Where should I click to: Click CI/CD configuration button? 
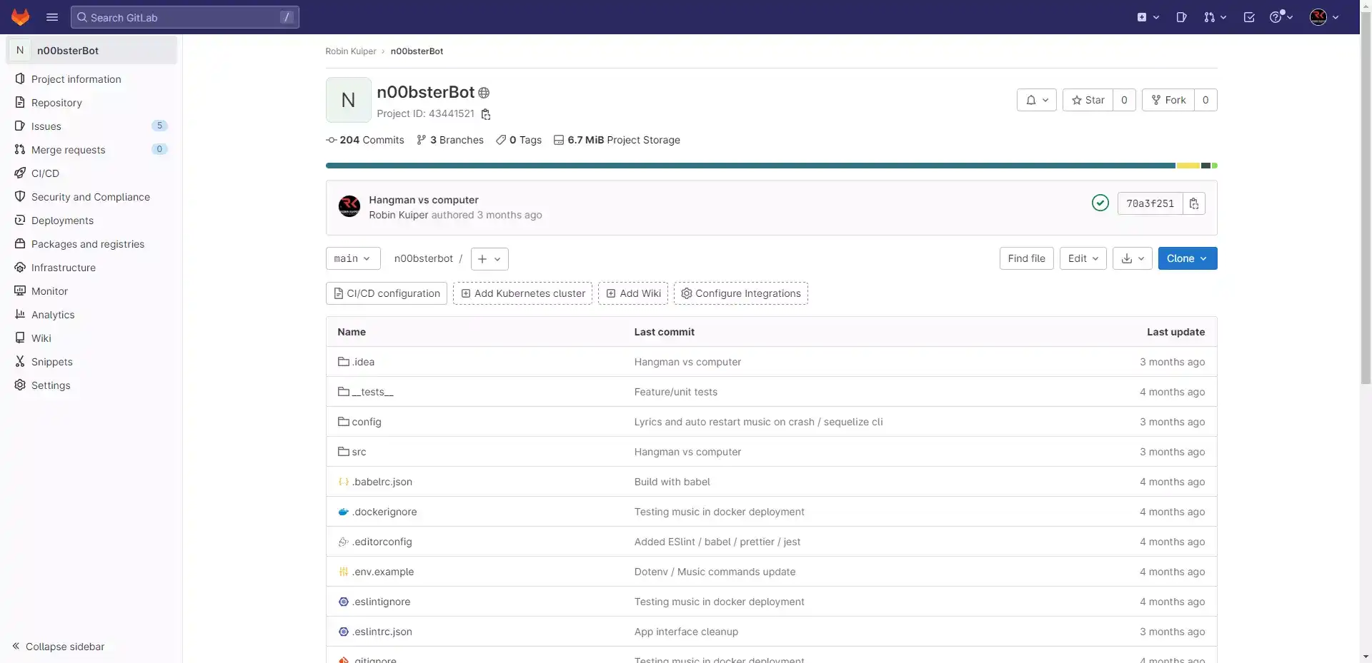387,293
